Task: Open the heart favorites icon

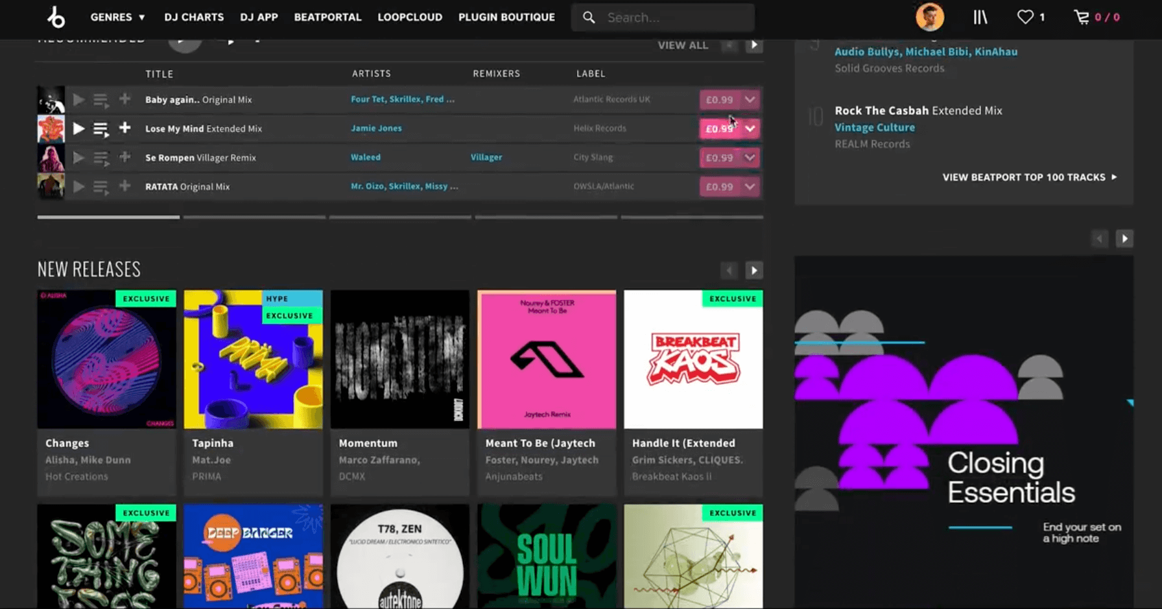Action: [1025, 17]
